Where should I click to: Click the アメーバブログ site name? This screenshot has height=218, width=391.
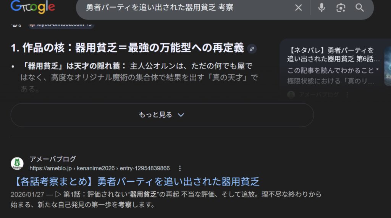53,159
